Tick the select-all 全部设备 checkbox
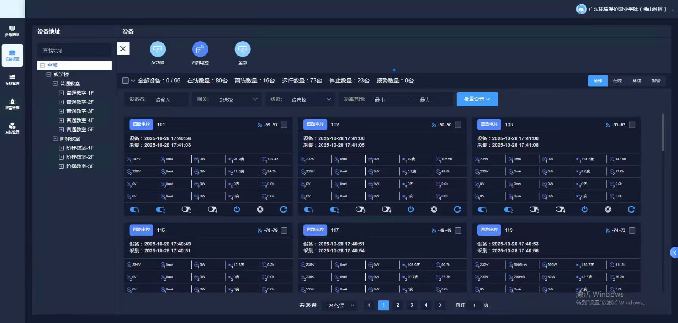Screen dimensions: 678x323 click(x=125, y=81)
